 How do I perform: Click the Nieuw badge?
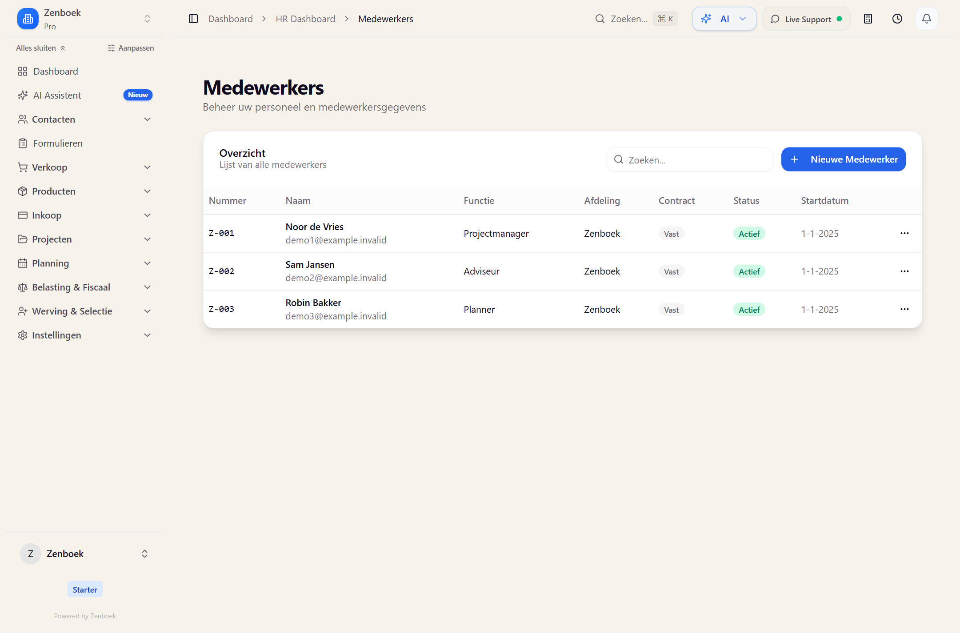pos(138,95)
